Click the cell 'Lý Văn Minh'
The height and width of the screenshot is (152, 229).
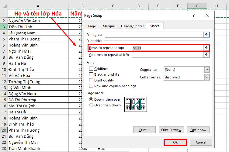coord(38,88)
